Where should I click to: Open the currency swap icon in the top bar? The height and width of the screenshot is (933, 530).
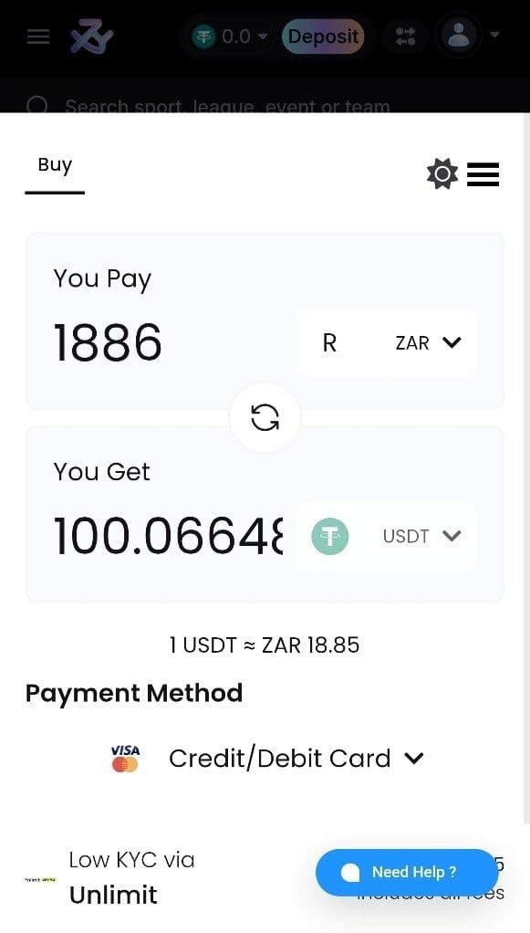(405, 37)
